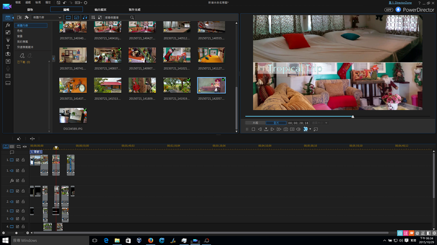The width and height of the screenshot is (437, 245).
Task: Click the Magic tools wand above timeline
Action: coord(19,139)
